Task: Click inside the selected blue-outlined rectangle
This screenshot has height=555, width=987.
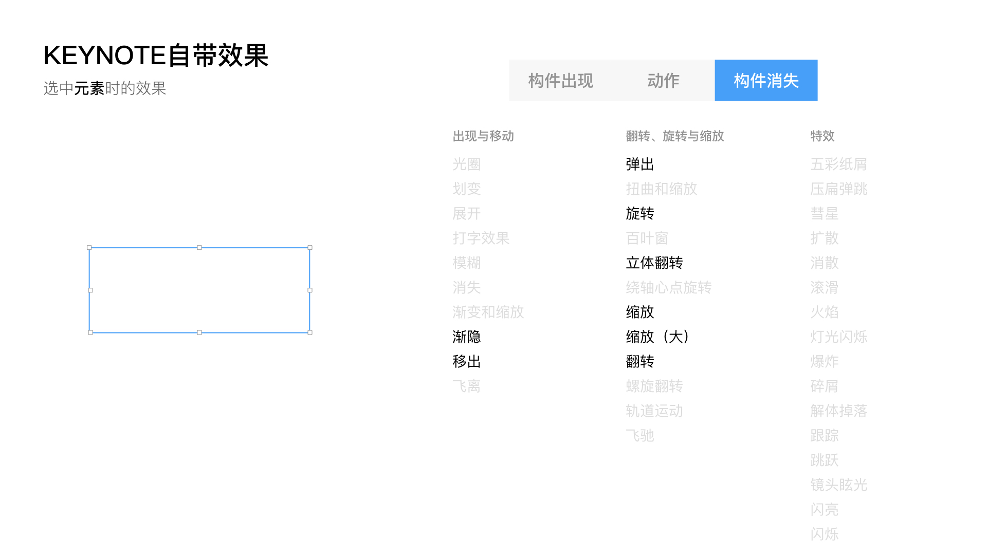Action: (x=199, y=290)
